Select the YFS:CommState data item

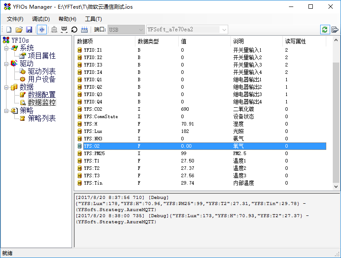[x=101, y=117]
